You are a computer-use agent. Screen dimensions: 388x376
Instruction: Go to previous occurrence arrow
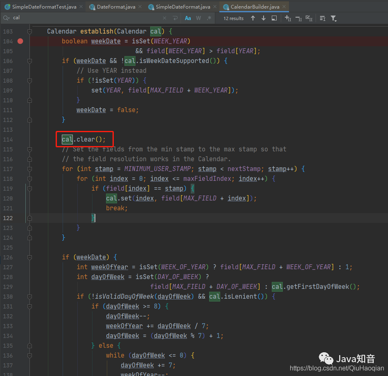(x=253, y=18)
